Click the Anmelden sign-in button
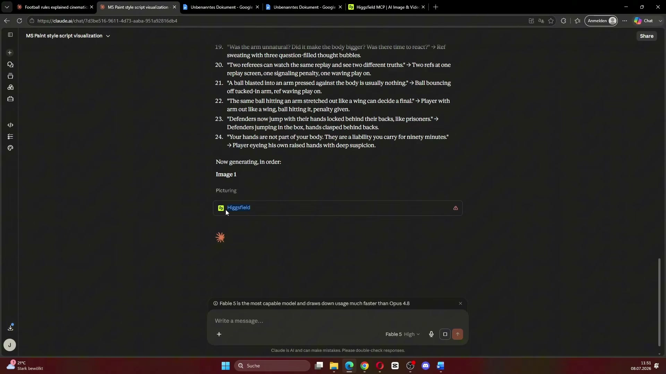 click(601, 21)
